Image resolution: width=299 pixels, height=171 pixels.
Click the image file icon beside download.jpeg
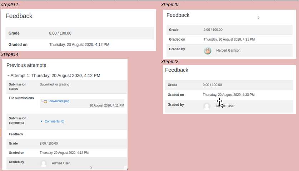pyautogui.click(x=45, y=102)
